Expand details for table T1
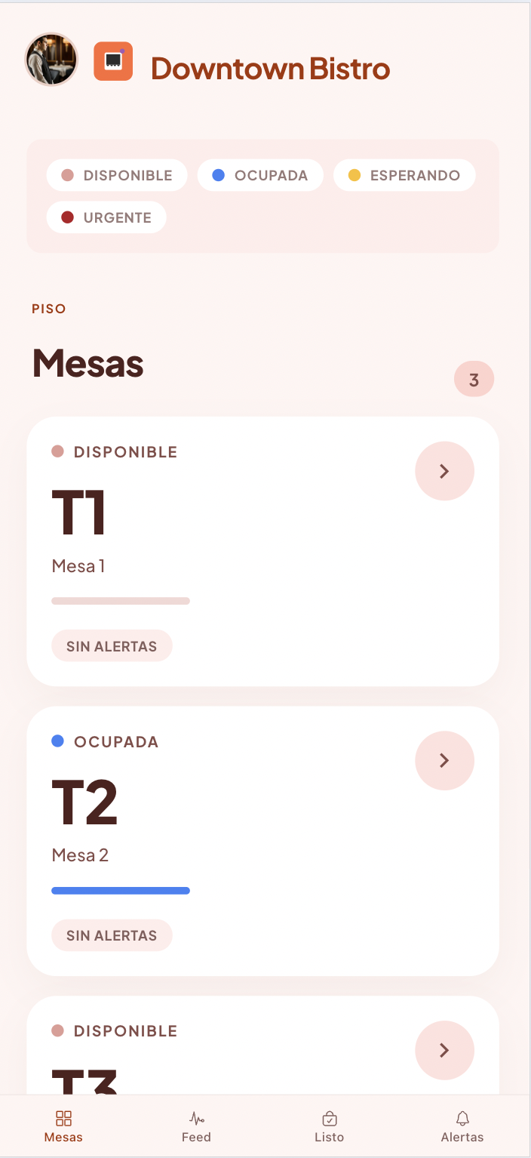 pos(444,470)
